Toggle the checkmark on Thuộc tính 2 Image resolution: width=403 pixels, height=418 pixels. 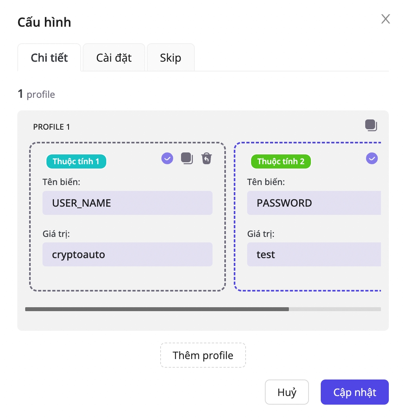tap(372, 158)
